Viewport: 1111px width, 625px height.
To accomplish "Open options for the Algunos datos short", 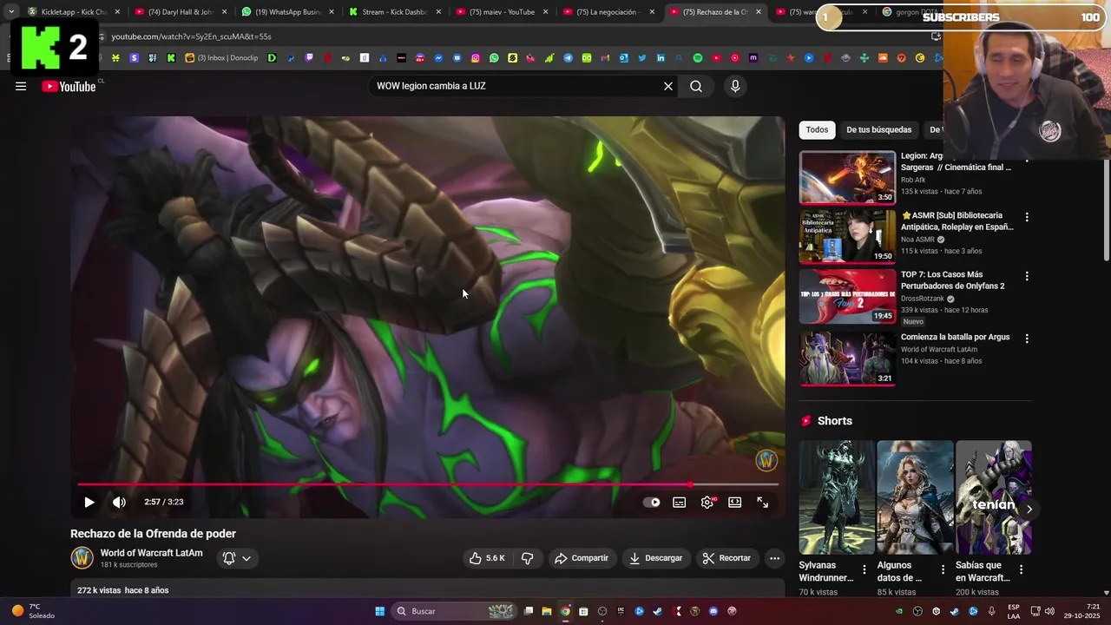I will coord(943,570).
